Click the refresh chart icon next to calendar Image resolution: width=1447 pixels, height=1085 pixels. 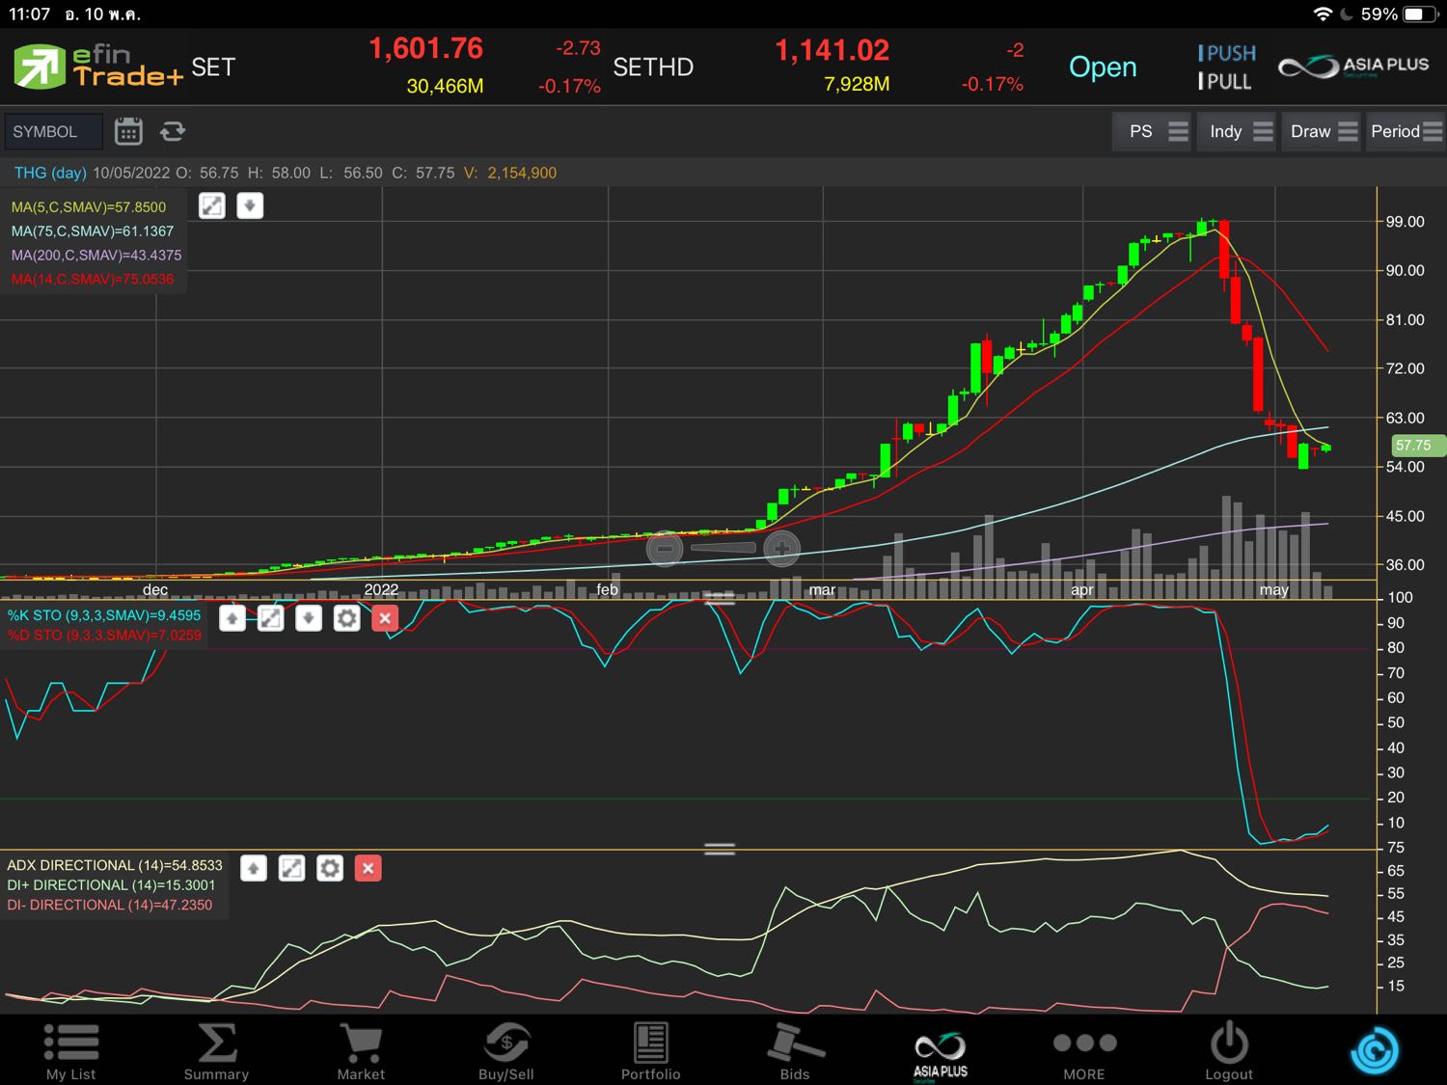tap(173, 131)
